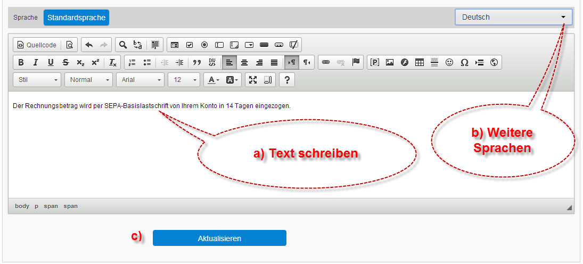
Task: Align text right
Action: [259, 62]
